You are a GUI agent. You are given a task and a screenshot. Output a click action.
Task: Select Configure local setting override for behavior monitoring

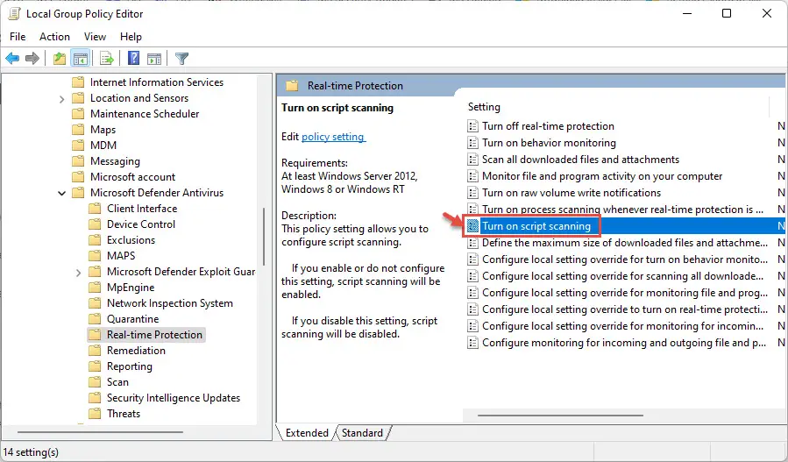(625, 259)
